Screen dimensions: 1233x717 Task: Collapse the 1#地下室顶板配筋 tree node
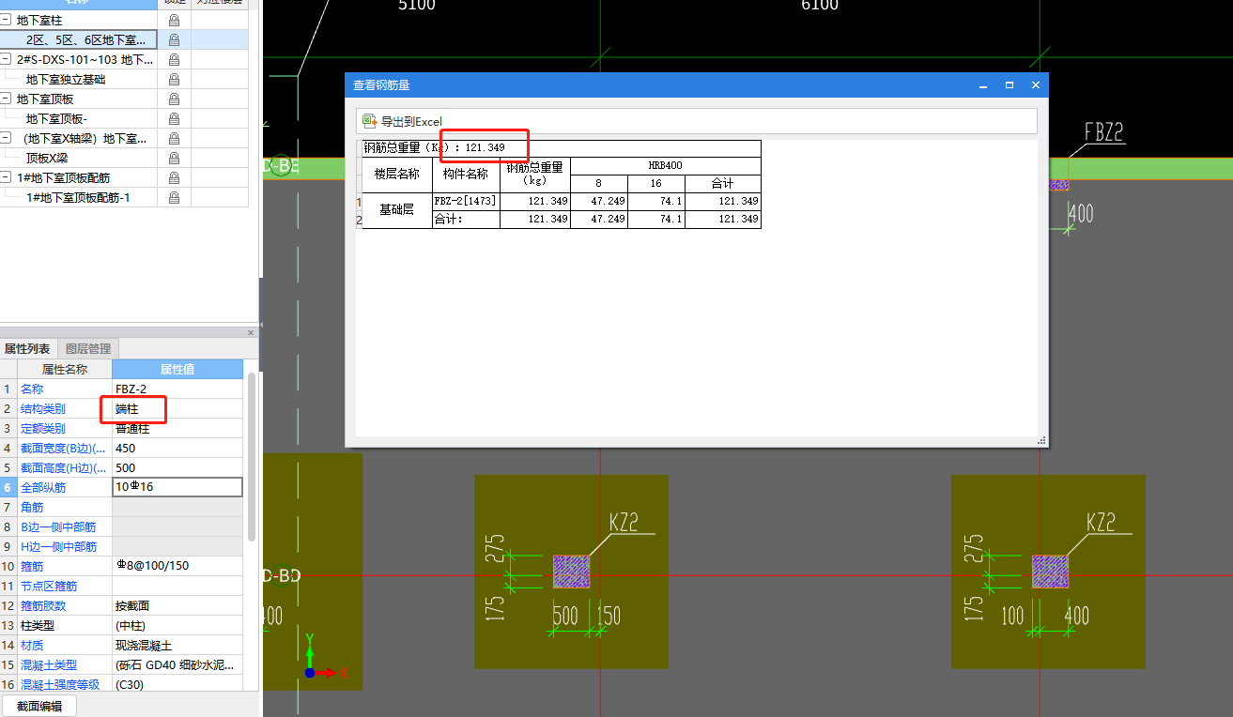7,177
